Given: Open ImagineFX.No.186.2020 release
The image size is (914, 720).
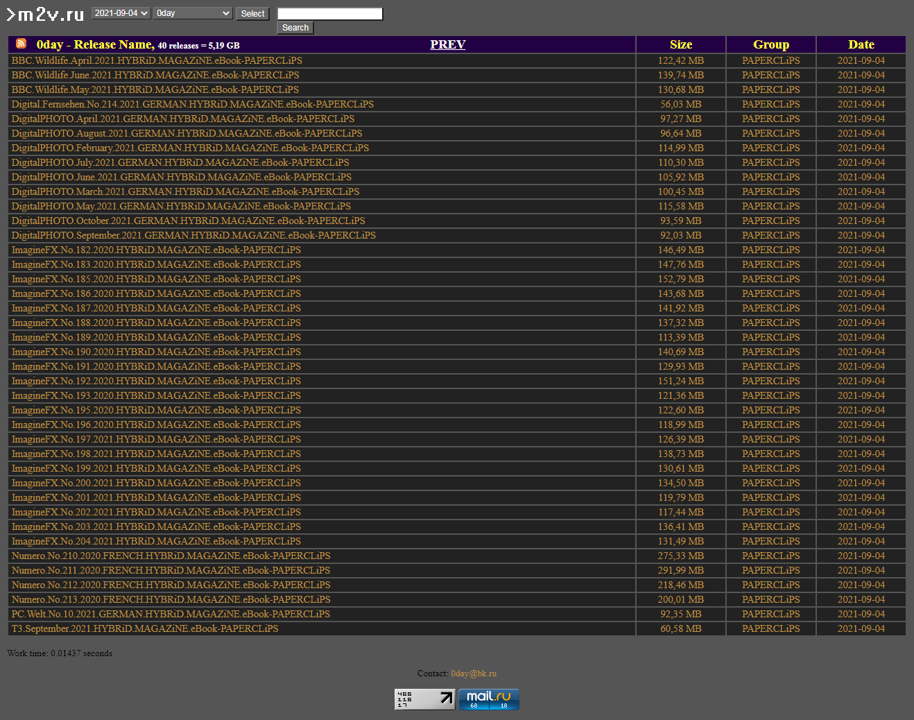Looking at the screenshot, I should click(156, 293).
